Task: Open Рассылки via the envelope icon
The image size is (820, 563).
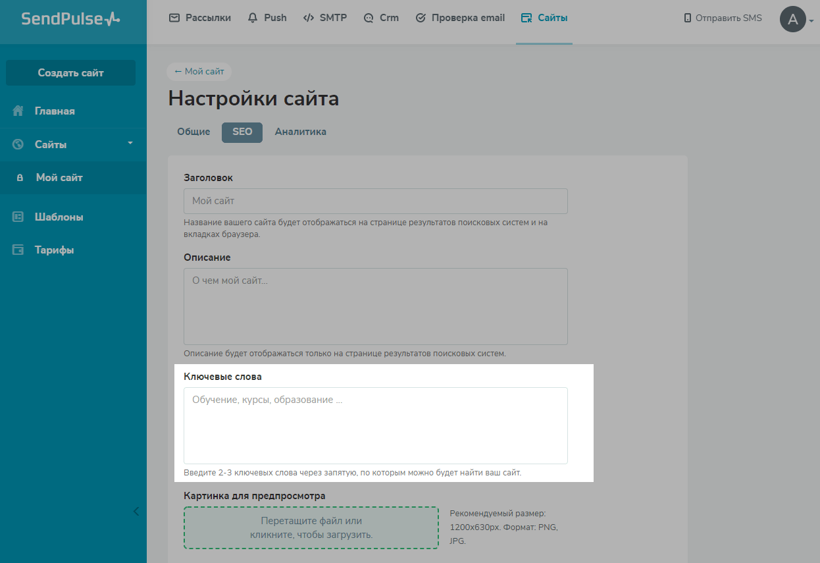Action: tap(174, 18)
